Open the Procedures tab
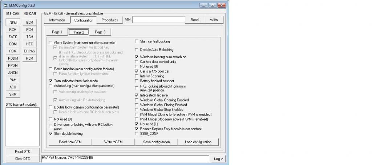Viewport: 372px width, 165px height. [x=109, y=20]
